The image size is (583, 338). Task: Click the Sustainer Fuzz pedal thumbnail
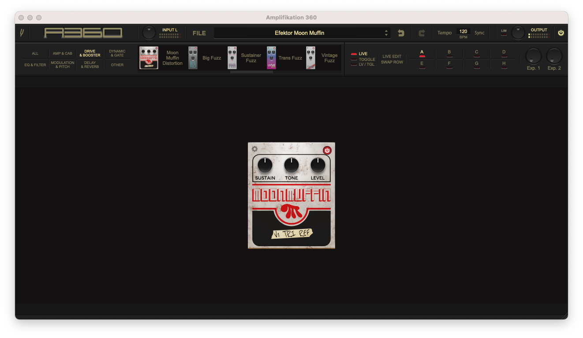(232, 58)
